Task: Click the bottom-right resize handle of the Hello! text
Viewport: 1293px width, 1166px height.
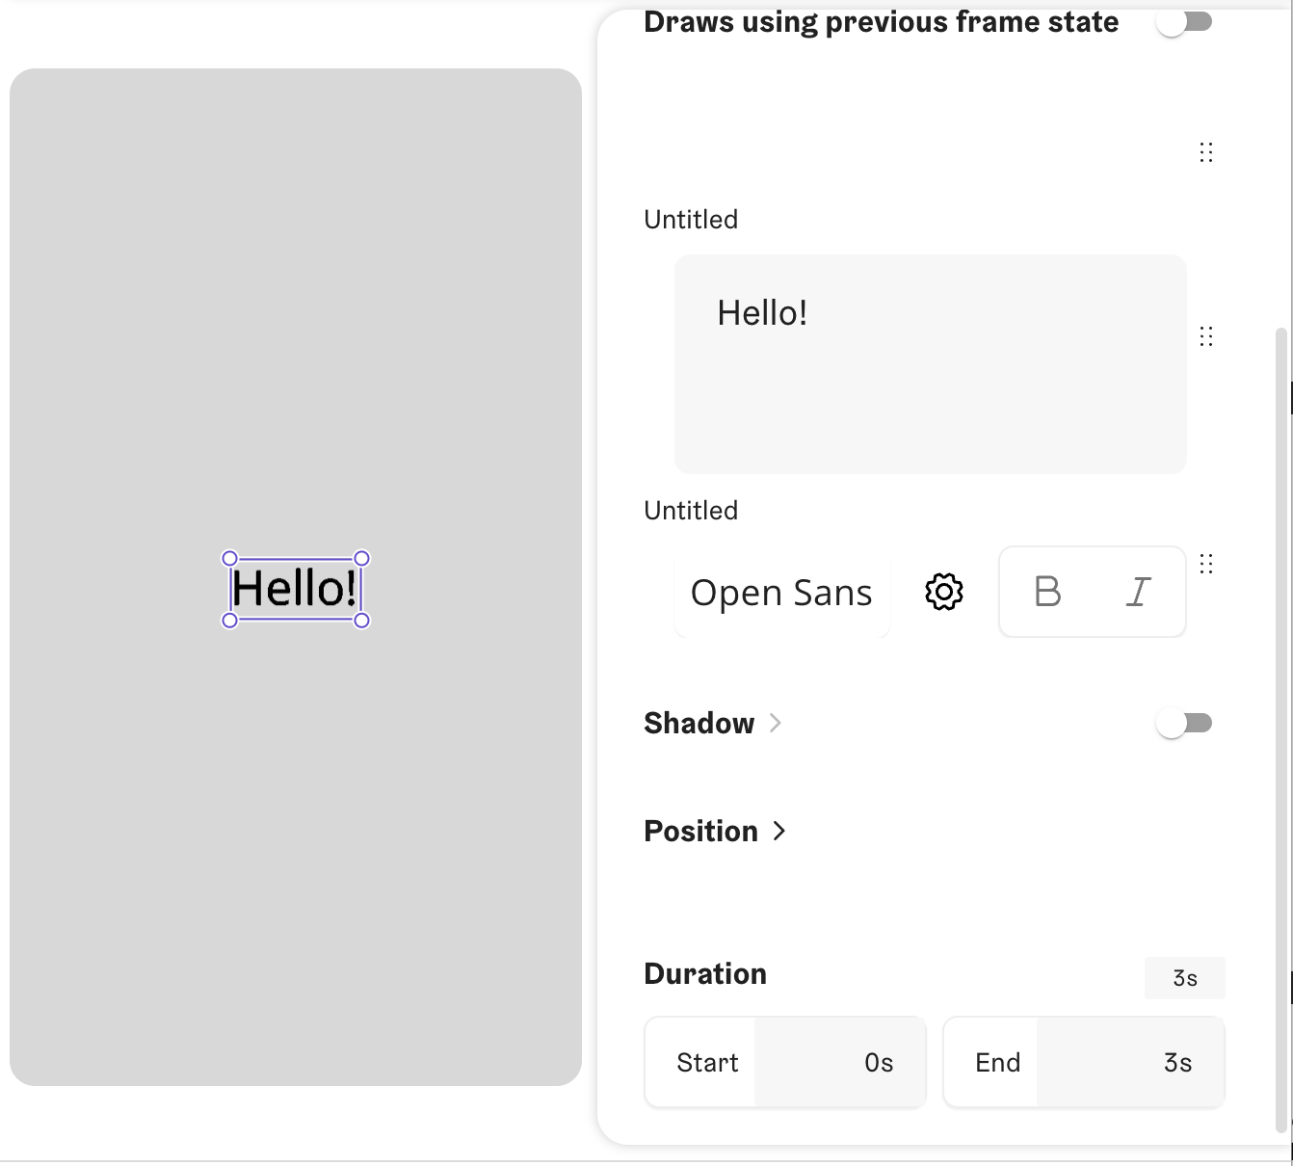Action: pyautogui.click(x=362, y=621)
